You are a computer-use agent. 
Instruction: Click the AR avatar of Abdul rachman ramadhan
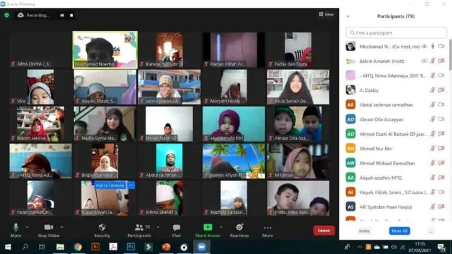351,105
